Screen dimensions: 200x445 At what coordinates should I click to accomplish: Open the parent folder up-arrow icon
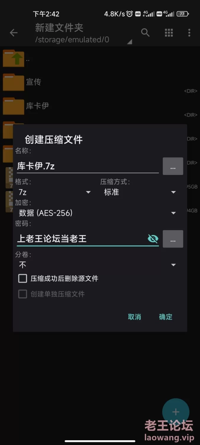tap(14, 58)
